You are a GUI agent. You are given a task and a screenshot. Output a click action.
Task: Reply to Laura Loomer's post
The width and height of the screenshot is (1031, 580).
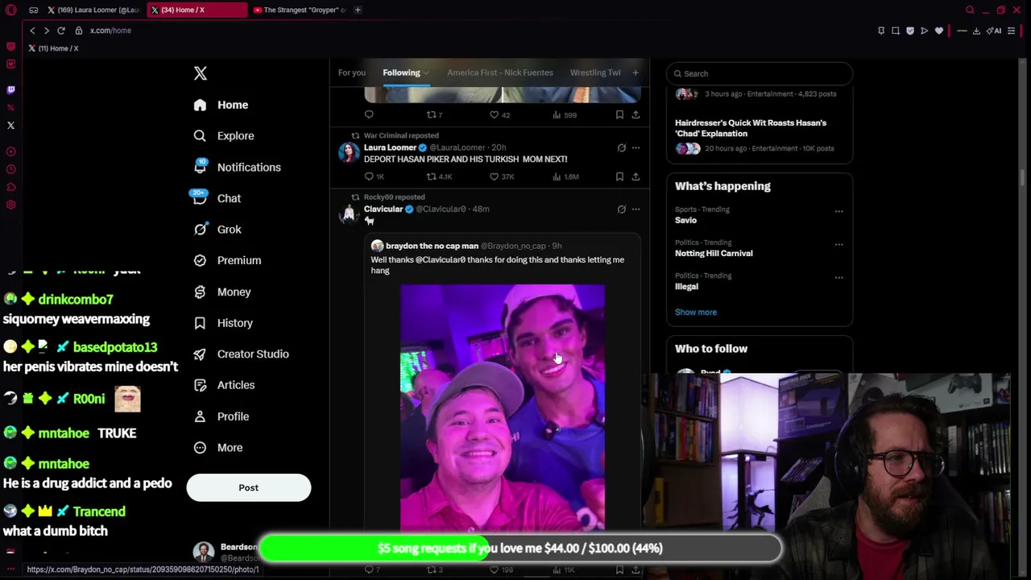(375, 176)
